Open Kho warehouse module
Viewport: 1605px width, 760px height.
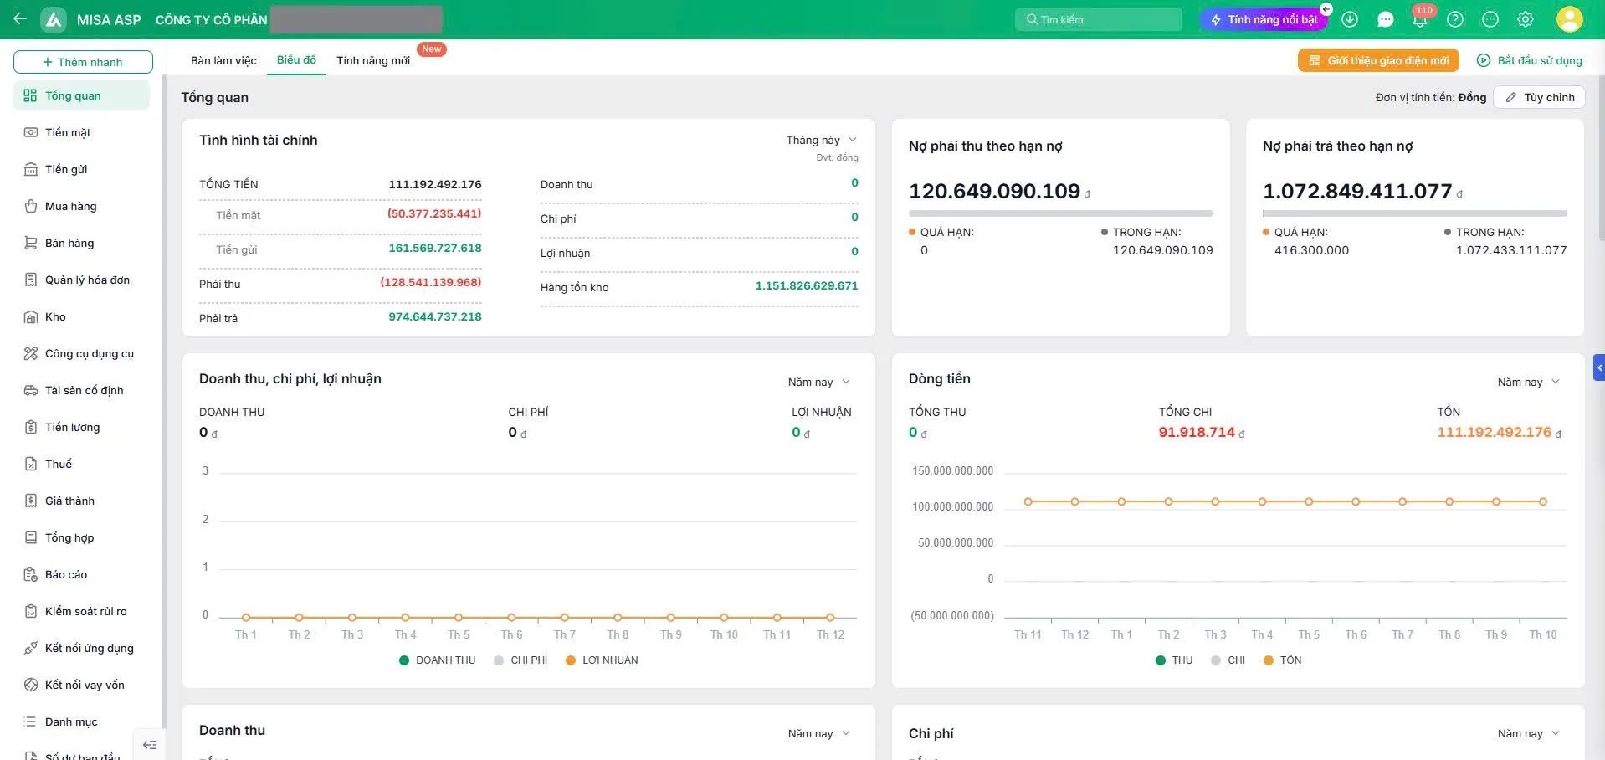pos(81,316)
